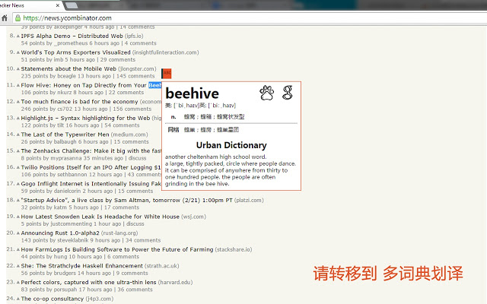Open The Last of the Typewriter Men
Image resolution: width=487 pixels, height=304 pixels.
point(65,135)
